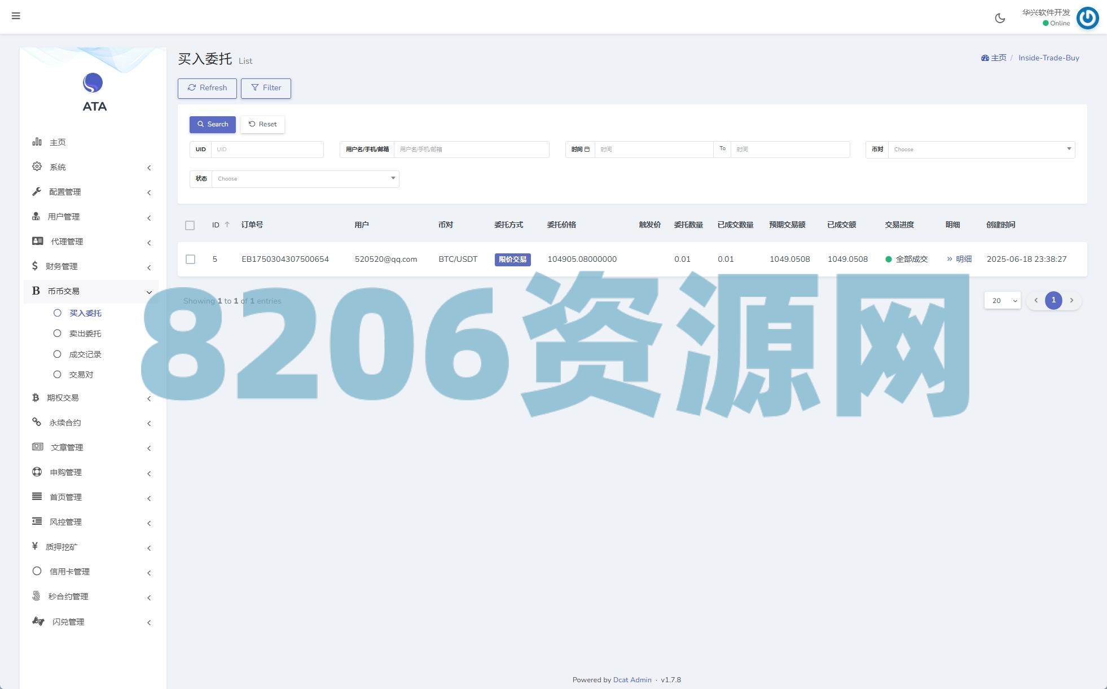Screen dimensions: 1107x689
Task: Click the 财务管理 dollar icon
Action: 35,266
